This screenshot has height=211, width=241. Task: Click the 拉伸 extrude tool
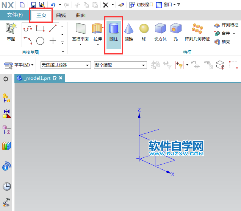[x=98, y=32]
